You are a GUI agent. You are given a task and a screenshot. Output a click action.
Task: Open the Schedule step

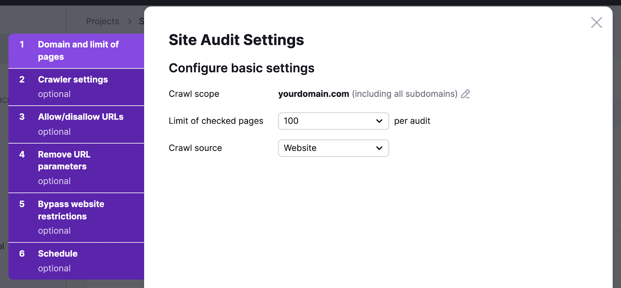58,254
